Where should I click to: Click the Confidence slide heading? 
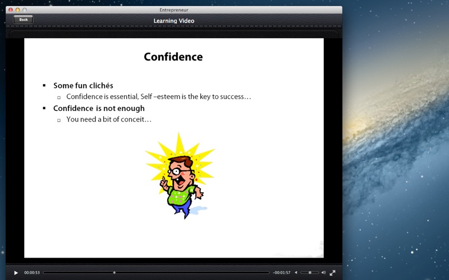pyautogui.click(x=173, y=57)
